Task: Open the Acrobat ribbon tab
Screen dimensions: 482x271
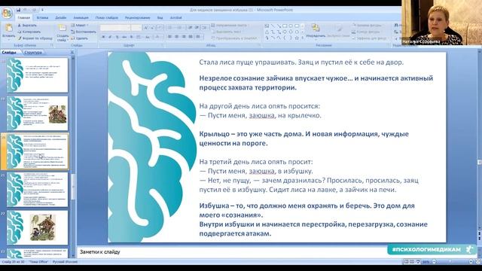Action: [x=175, y=18]
